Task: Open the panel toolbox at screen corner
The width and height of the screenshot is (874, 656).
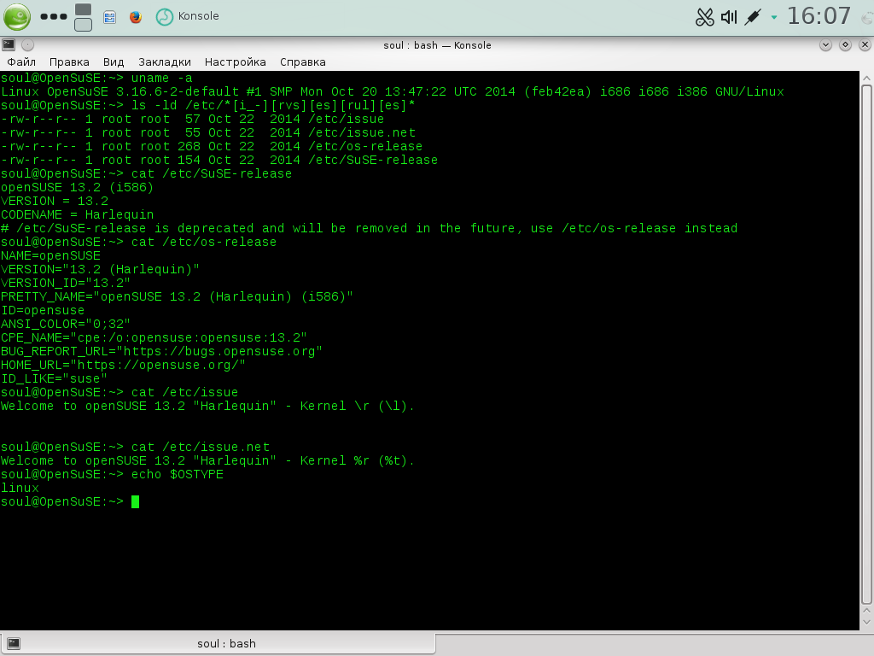Action: (x=867, y=17)
